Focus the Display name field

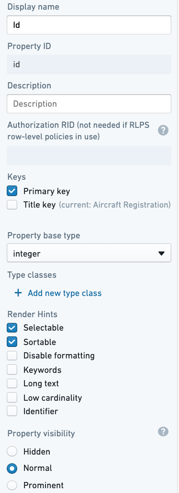pyautogui.click(x=89, y=25)
